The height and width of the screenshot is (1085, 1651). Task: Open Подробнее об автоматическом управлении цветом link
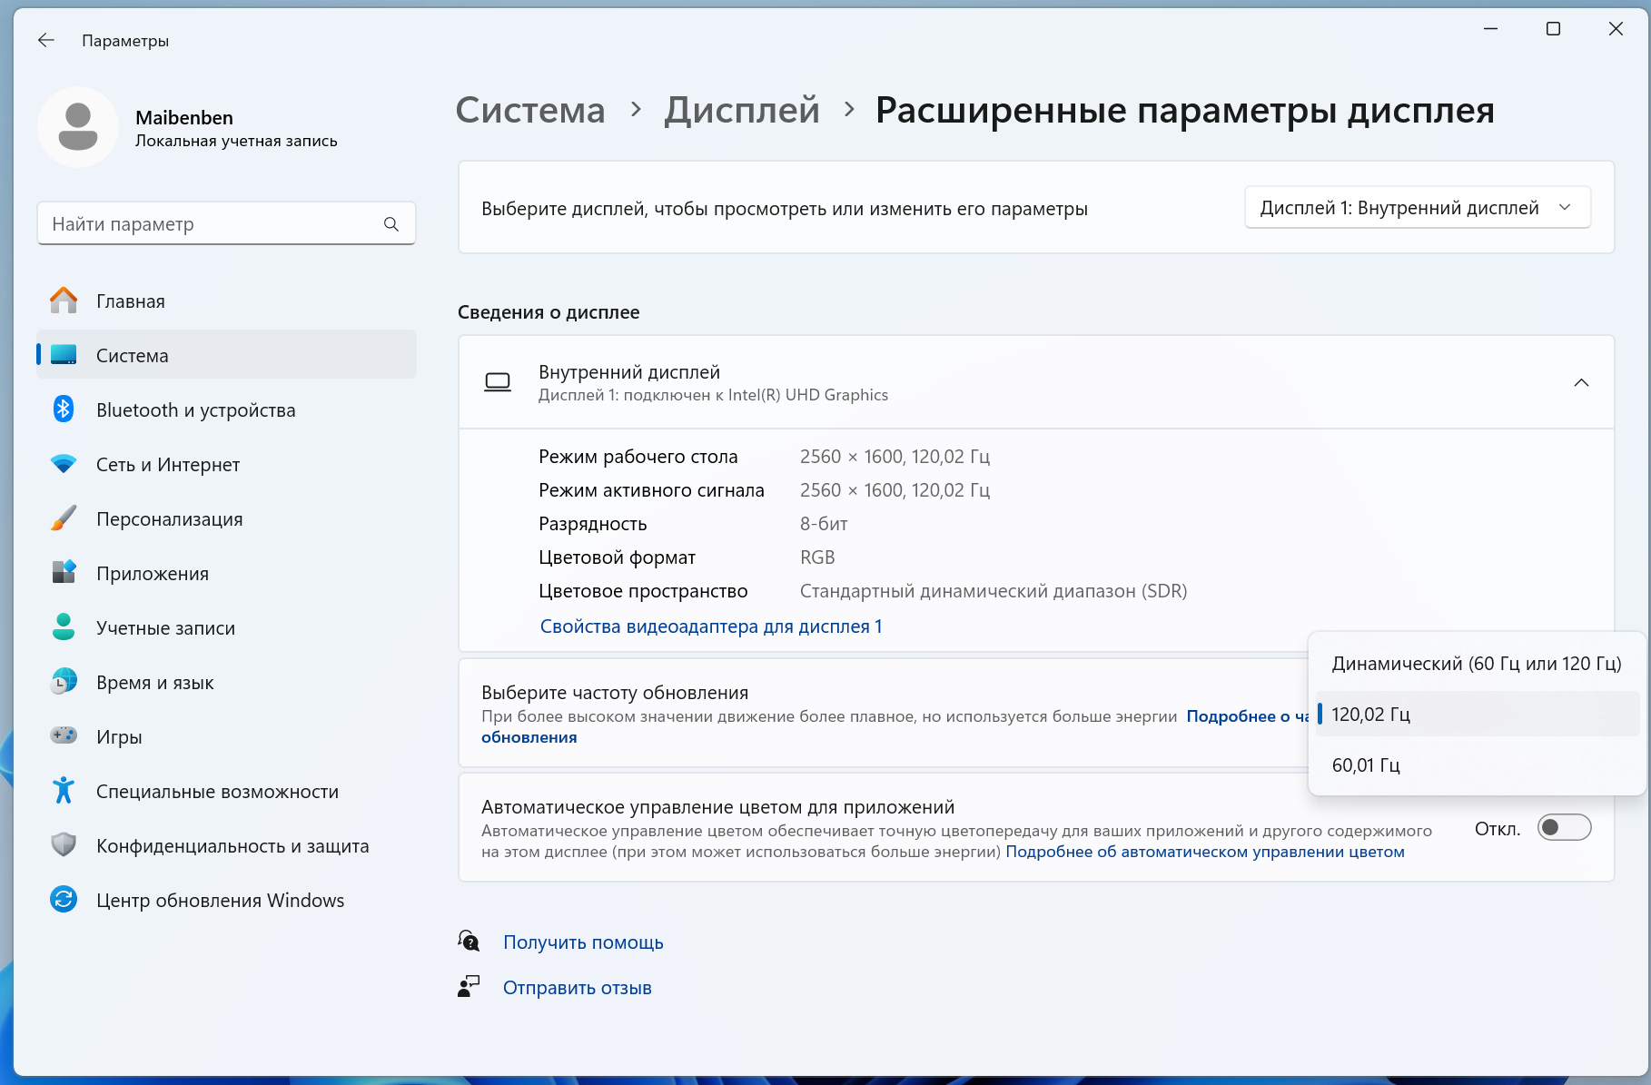pos(1205,852)
